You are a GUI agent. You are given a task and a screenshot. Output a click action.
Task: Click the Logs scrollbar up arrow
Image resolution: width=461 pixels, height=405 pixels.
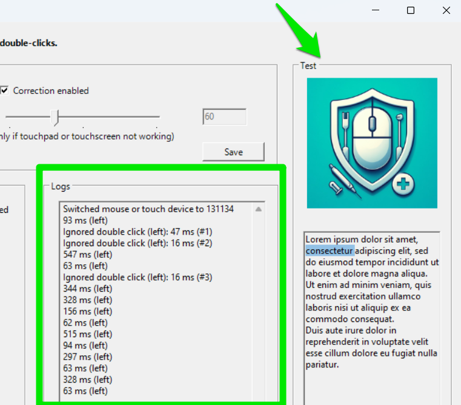tap(259, 209)
